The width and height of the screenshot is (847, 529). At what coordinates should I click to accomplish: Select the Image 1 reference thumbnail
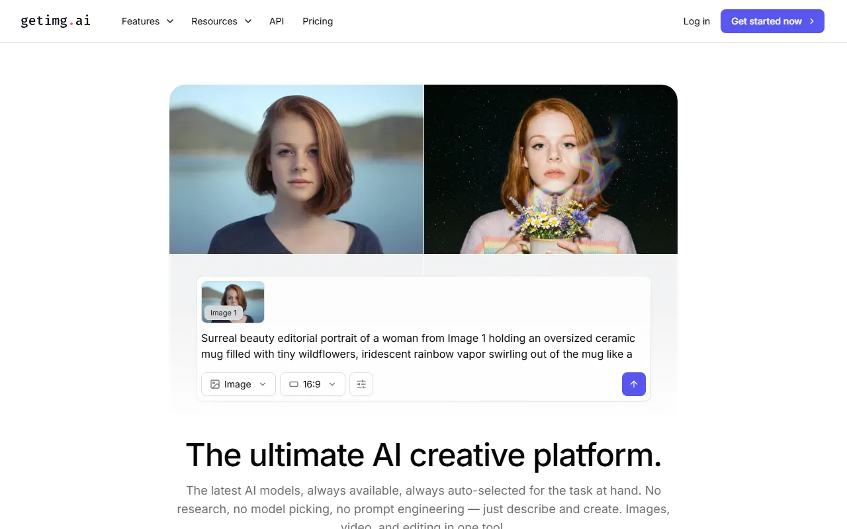pos(233,302)
